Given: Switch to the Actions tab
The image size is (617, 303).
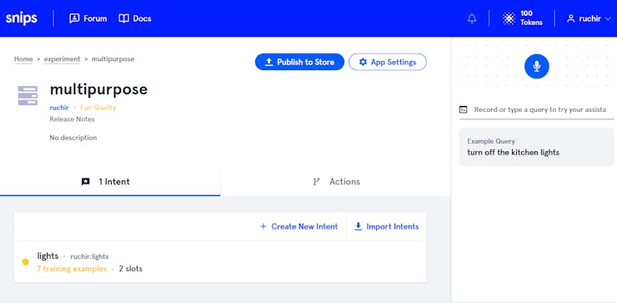Looking at the screenshot, I should (336, 182).
